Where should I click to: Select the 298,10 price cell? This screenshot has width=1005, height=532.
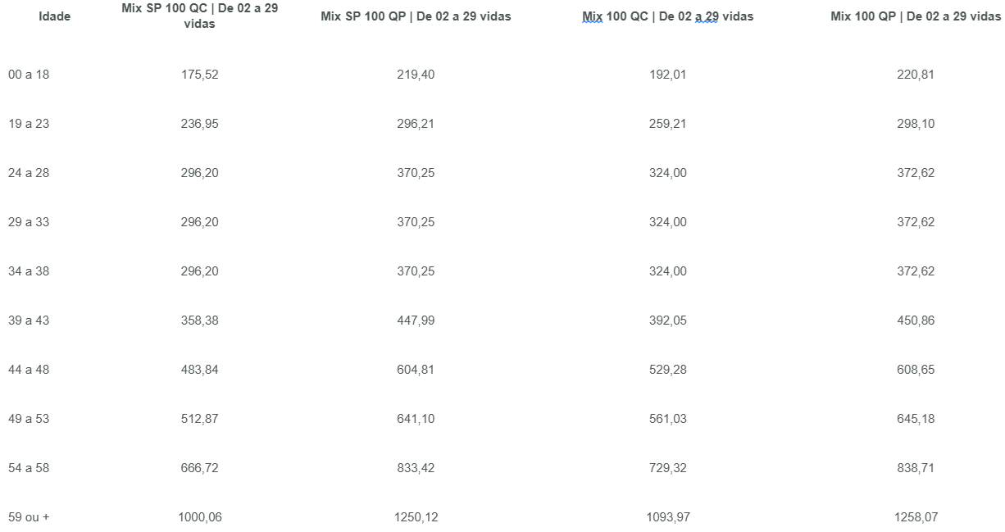(x=916, y=124)
